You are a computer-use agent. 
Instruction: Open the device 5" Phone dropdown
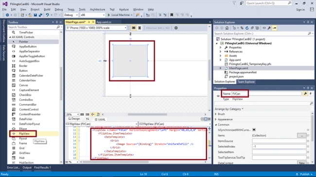click(x=96, y=28)
